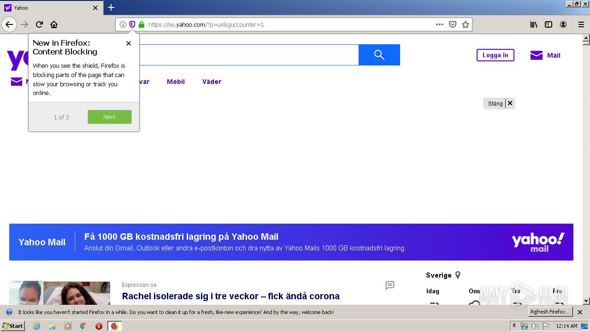Toggle the sidebars icon
This screenshot has height=332, width=590.
tap(549, 24)
